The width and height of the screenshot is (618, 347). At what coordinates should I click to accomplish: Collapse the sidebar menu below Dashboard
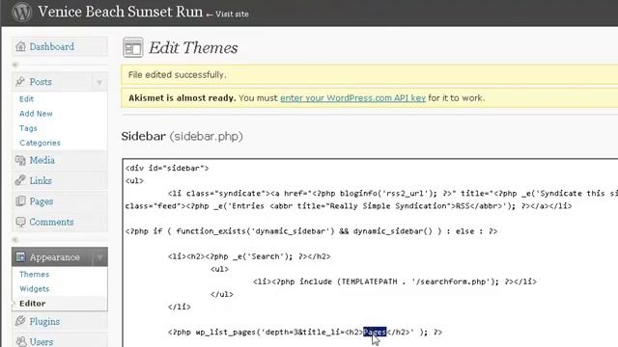15,65
